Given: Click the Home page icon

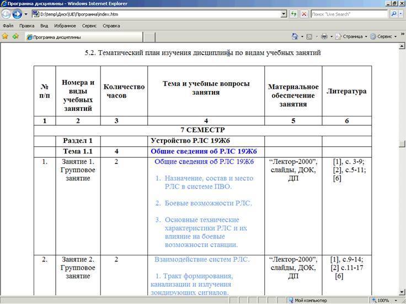Looking at the screenshot, I should (296, 36).
